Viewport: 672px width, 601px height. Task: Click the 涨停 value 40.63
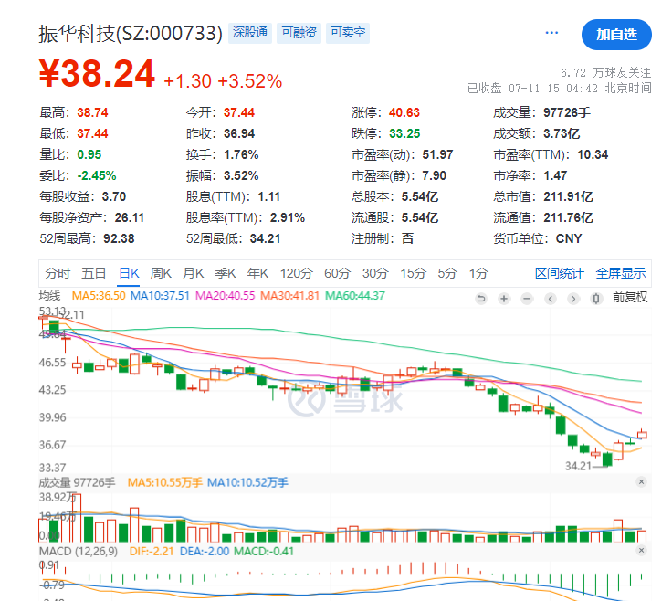[x=404, y=112]
